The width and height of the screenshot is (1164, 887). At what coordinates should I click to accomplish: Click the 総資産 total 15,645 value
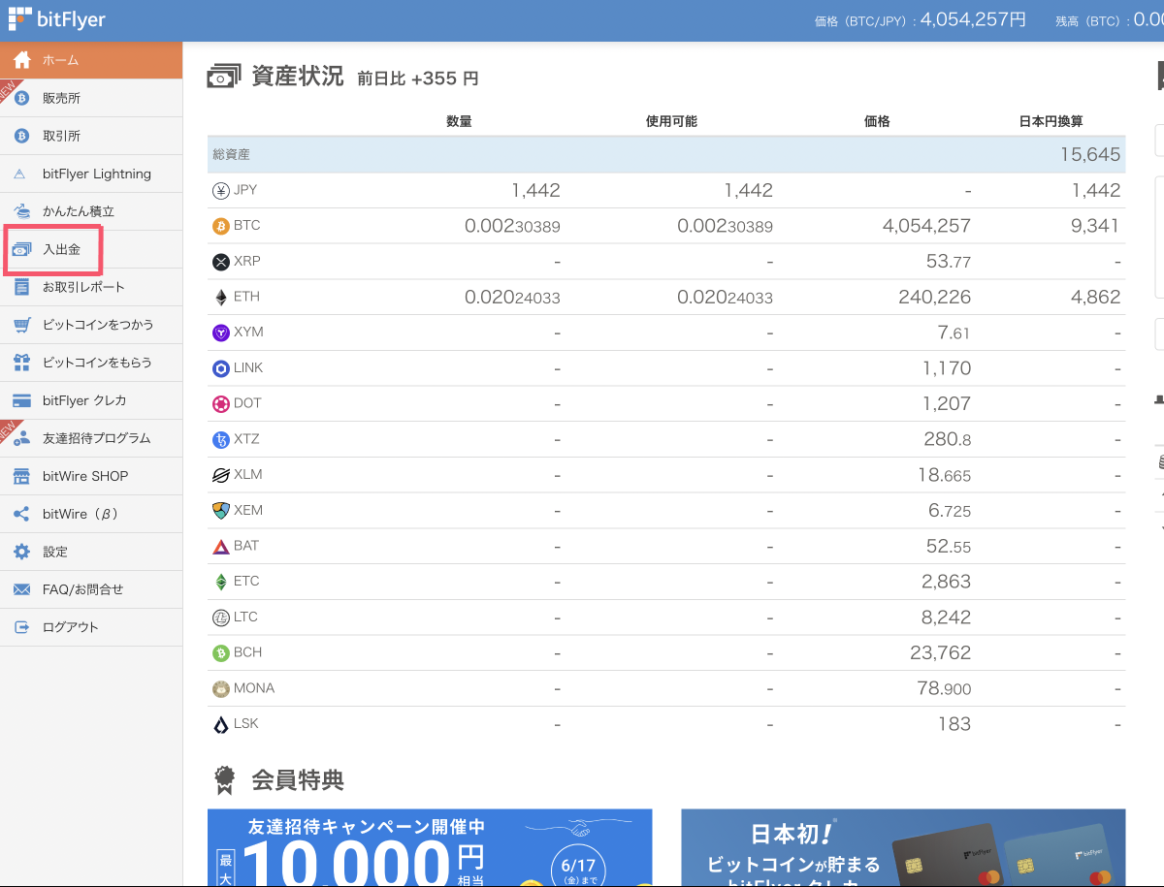pyautogui.click(x=1090, y=155)
